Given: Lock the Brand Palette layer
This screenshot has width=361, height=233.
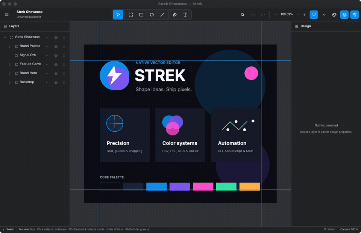Looking at the screenshot, I should 64,47.
